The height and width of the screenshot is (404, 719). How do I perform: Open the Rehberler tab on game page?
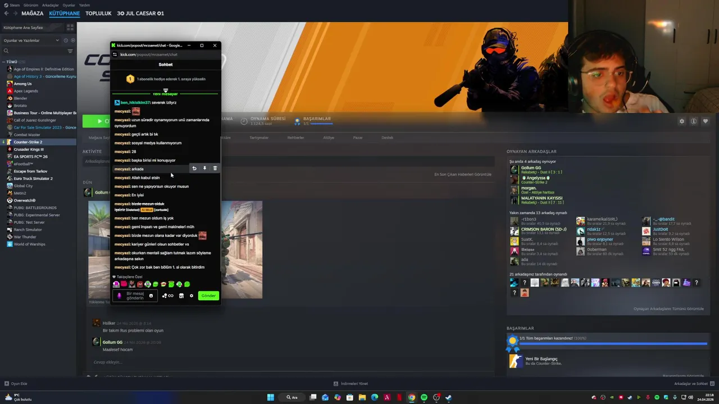pos(295,137)
